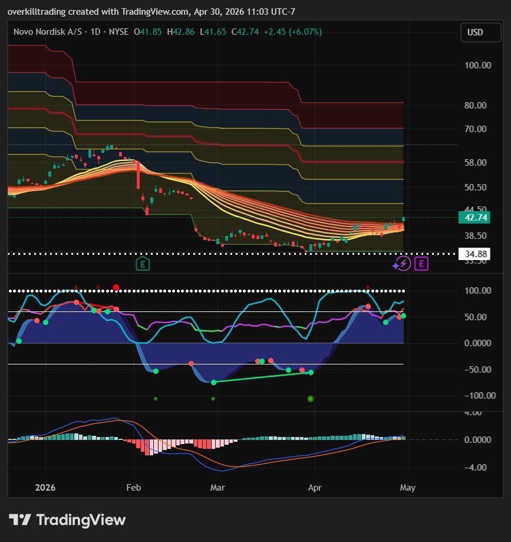The width and height of the screenshot is (511, 542).
Task: Click the 58.00 price axis label
Action: tap(476, 162)
